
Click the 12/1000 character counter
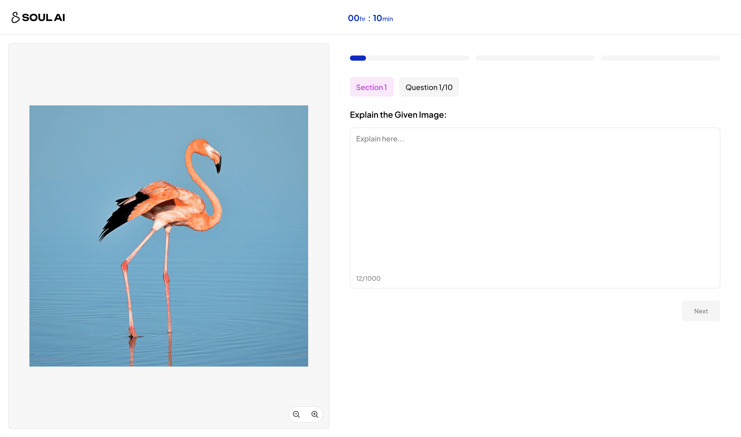point(368,278)
